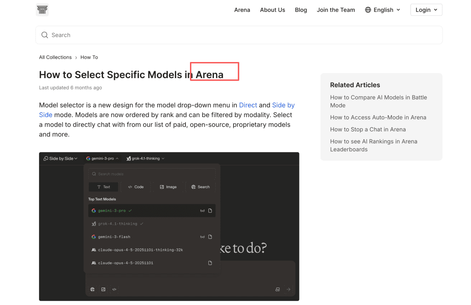471x305 pixels.
Task: Expand the English language dropdown
Action: [383, 10]
